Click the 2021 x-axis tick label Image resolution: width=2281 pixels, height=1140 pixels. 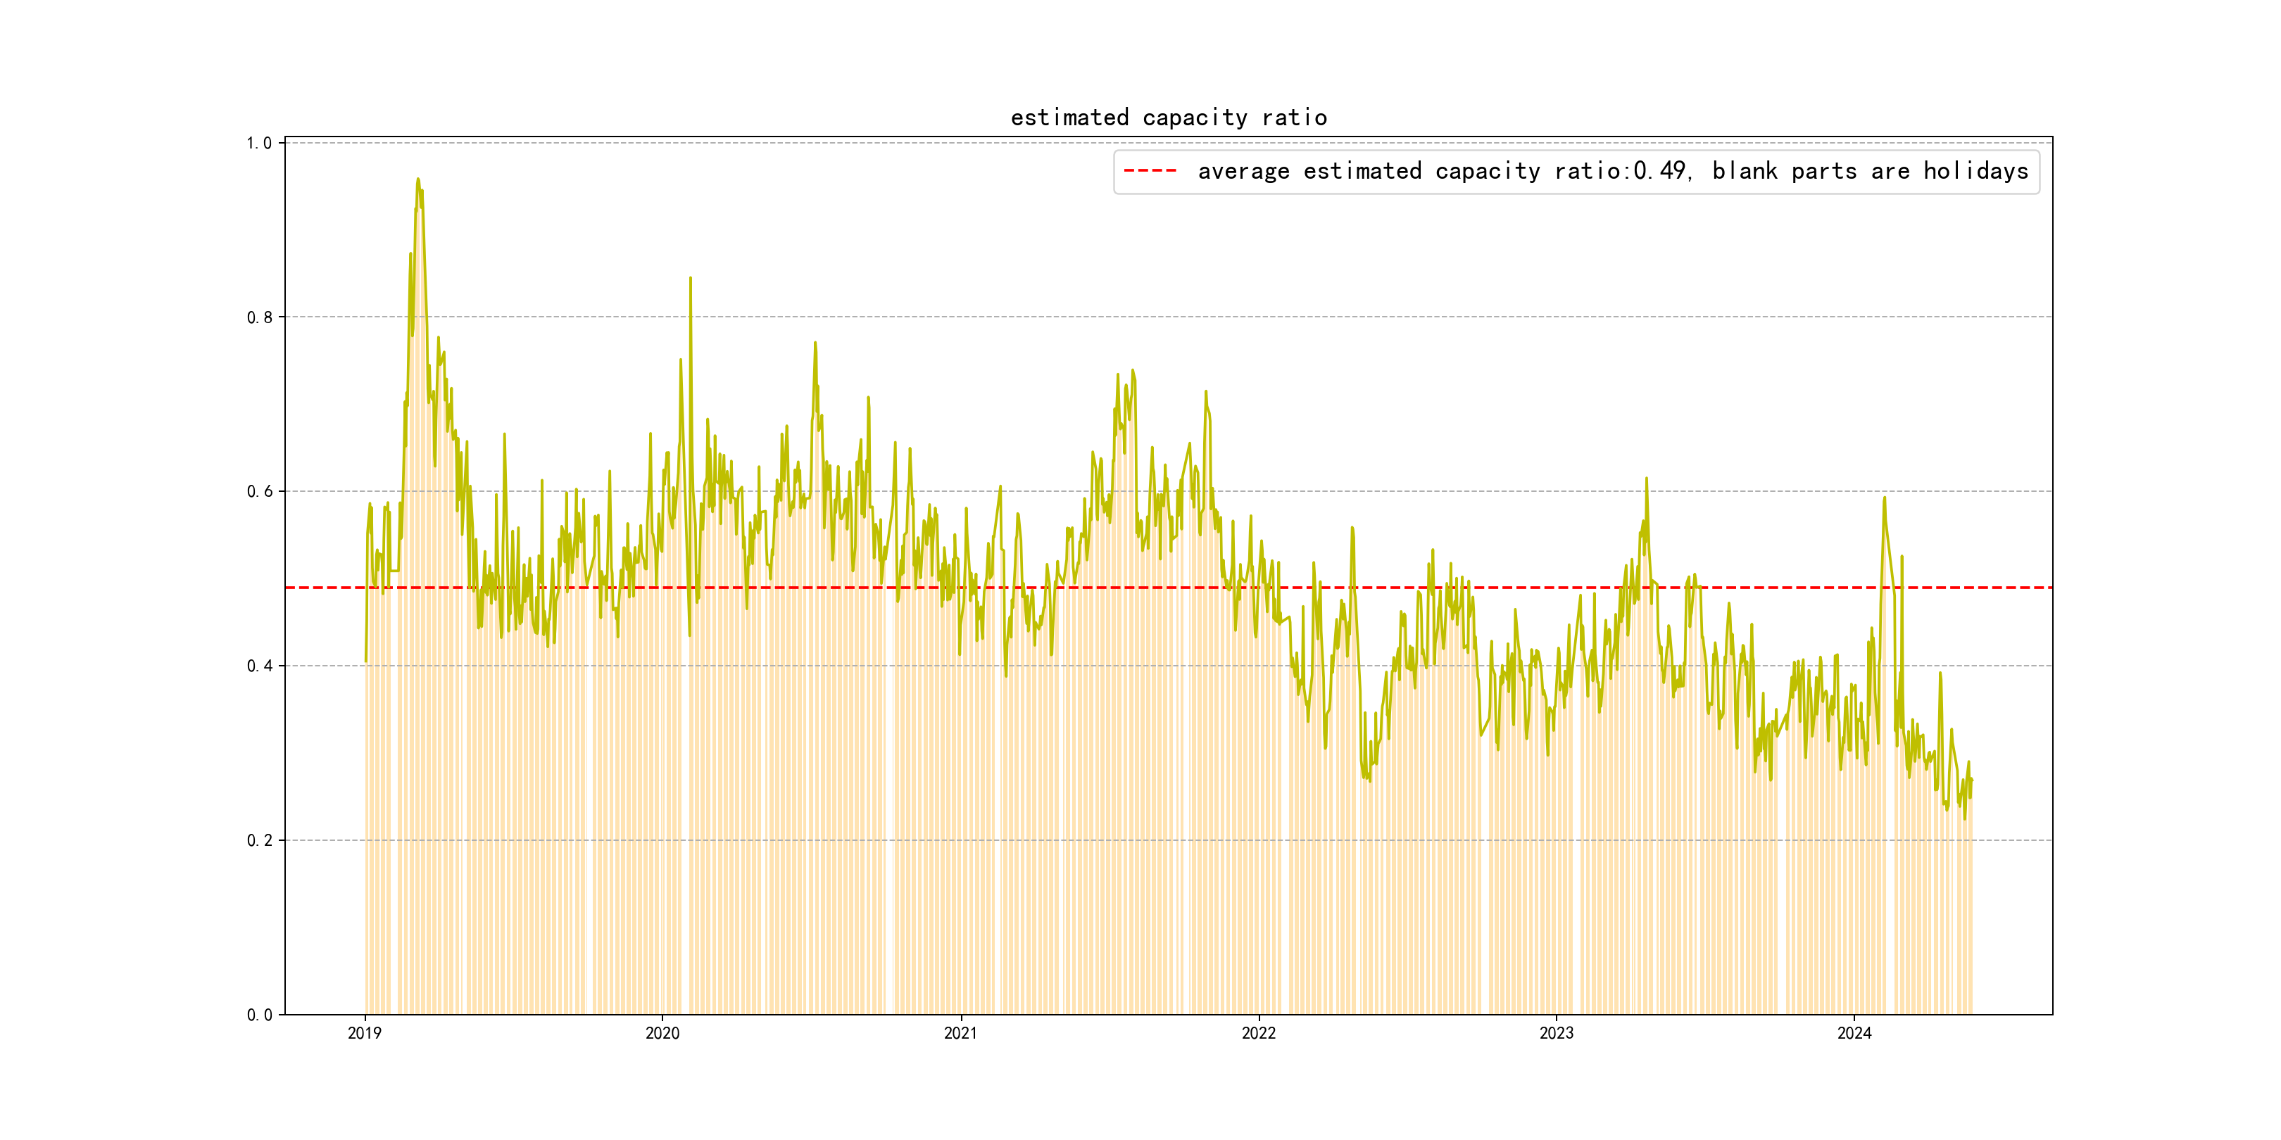tap(961, 1034)
